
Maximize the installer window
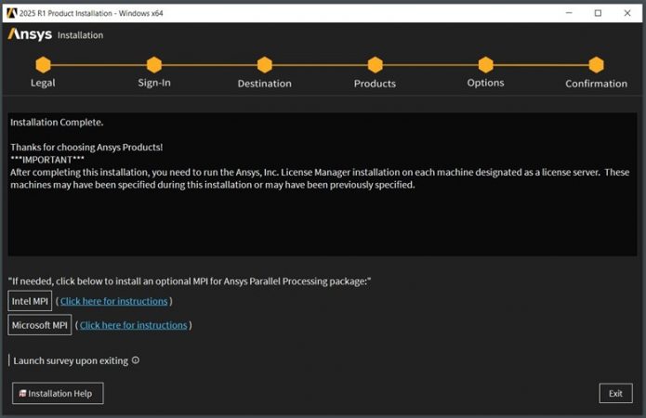(598, 13)
